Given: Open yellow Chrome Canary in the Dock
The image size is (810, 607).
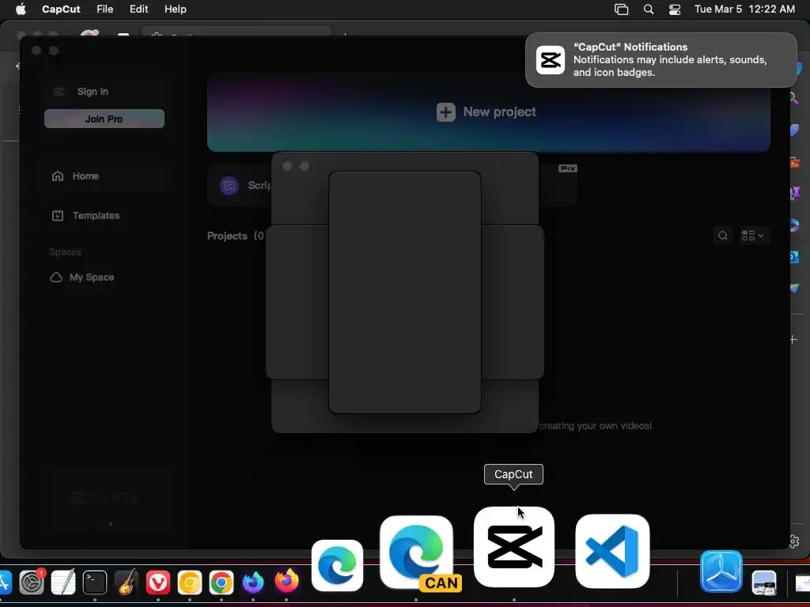Looking at the screenshot, I should [x=190, y=582].
